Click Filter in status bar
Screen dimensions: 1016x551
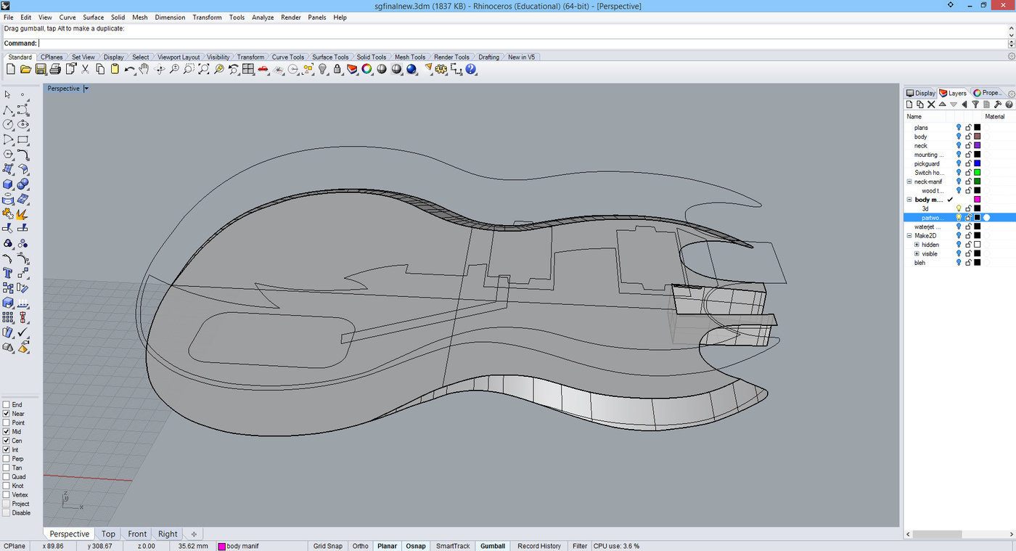click(580, 546)
